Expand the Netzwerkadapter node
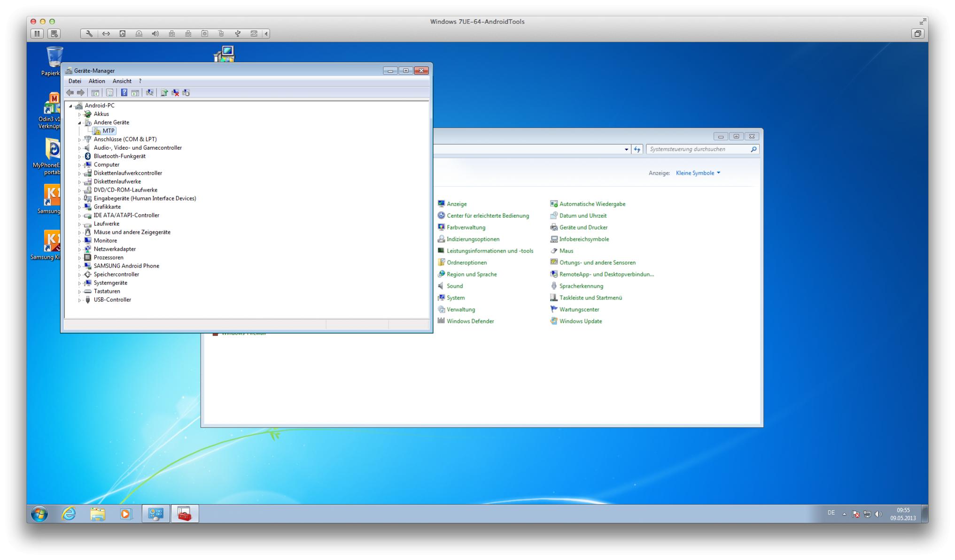 coord(79,249)
